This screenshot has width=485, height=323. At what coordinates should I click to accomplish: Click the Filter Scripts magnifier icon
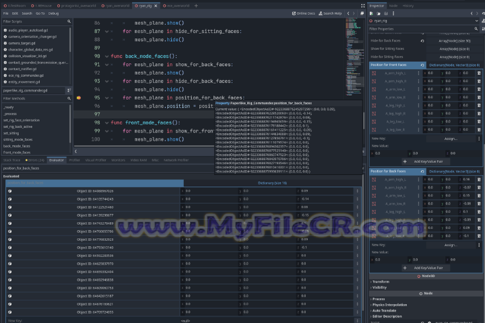pos(69,22)
